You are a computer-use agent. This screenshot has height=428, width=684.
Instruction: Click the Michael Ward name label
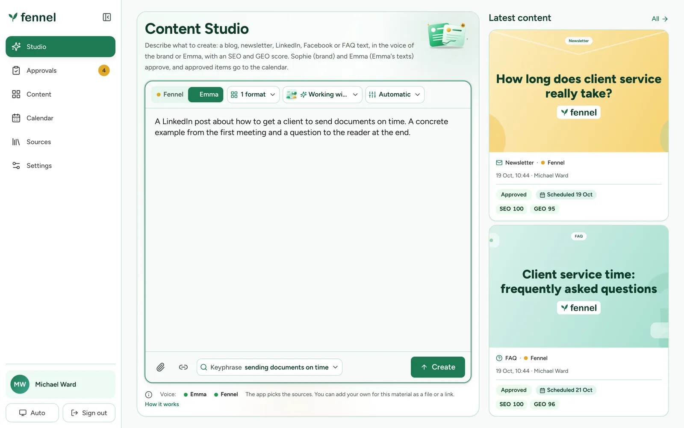click(x=56, y=384)
